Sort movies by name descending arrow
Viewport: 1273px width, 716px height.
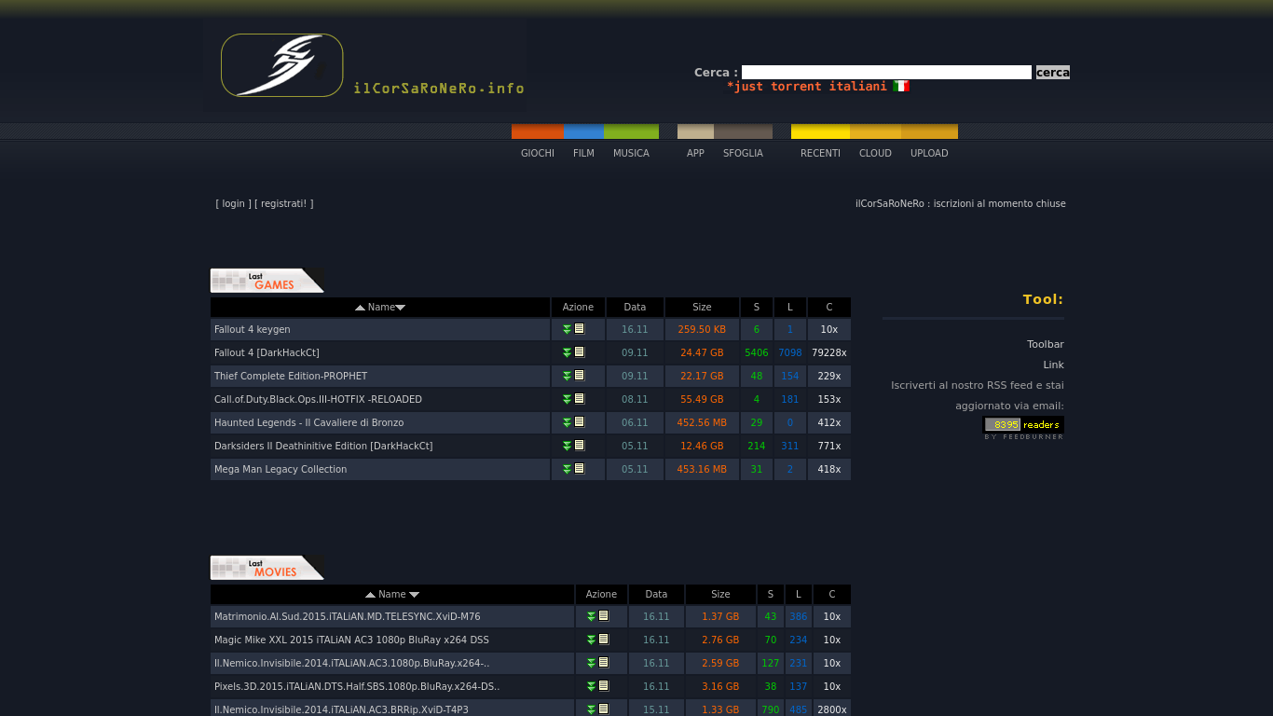415,595
